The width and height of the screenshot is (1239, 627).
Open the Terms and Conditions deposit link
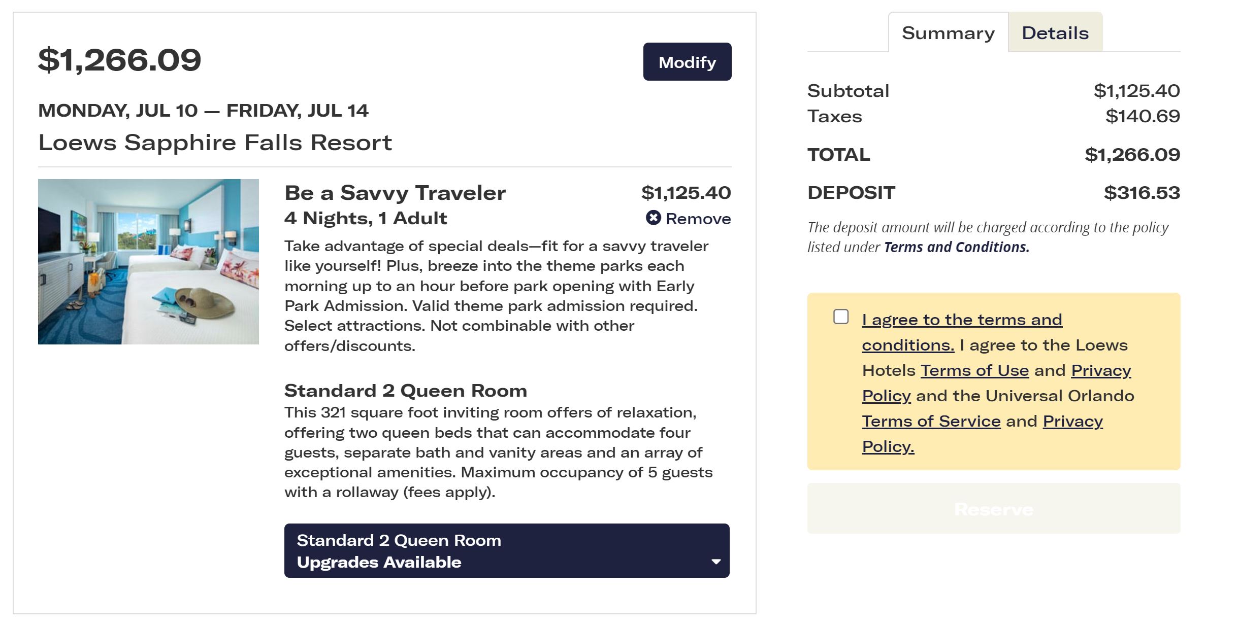tap(957, 247)
